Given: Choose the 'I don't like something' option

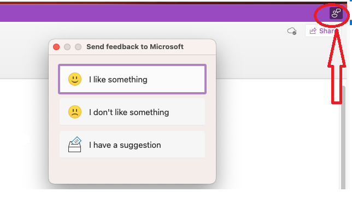Looking at the screenshot, I should tap(132, 112).
